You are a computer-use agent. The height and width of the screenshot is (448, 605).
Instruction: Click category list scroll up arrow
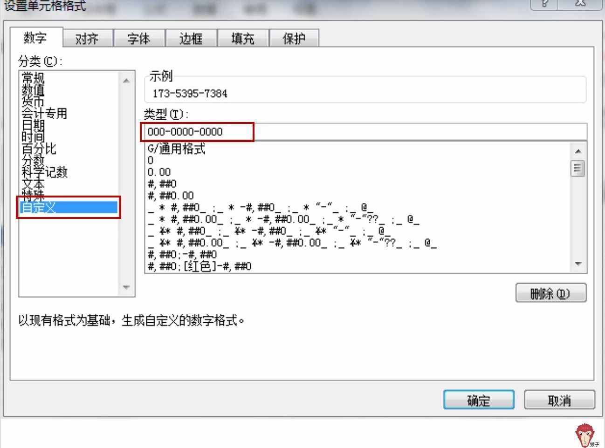click(x=126, y=81)
